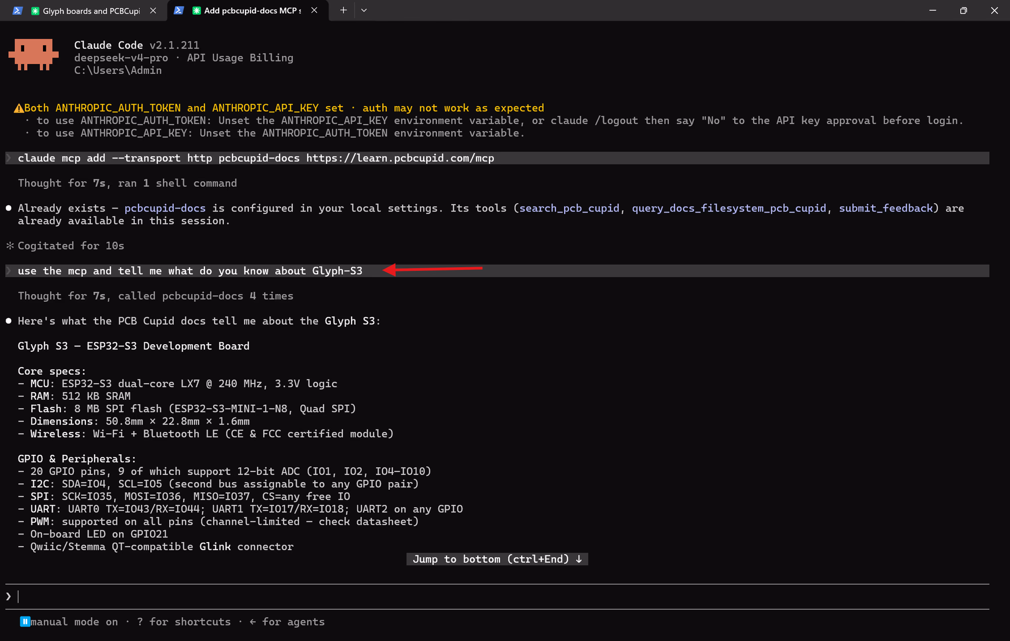The width and height of the screenshot is (1010, 641).
Task: Focus the command prompt input line
Action: 497,597
